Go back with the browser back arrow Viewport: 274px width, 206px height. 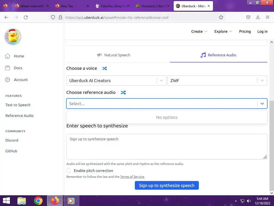[x=6, y=17]
